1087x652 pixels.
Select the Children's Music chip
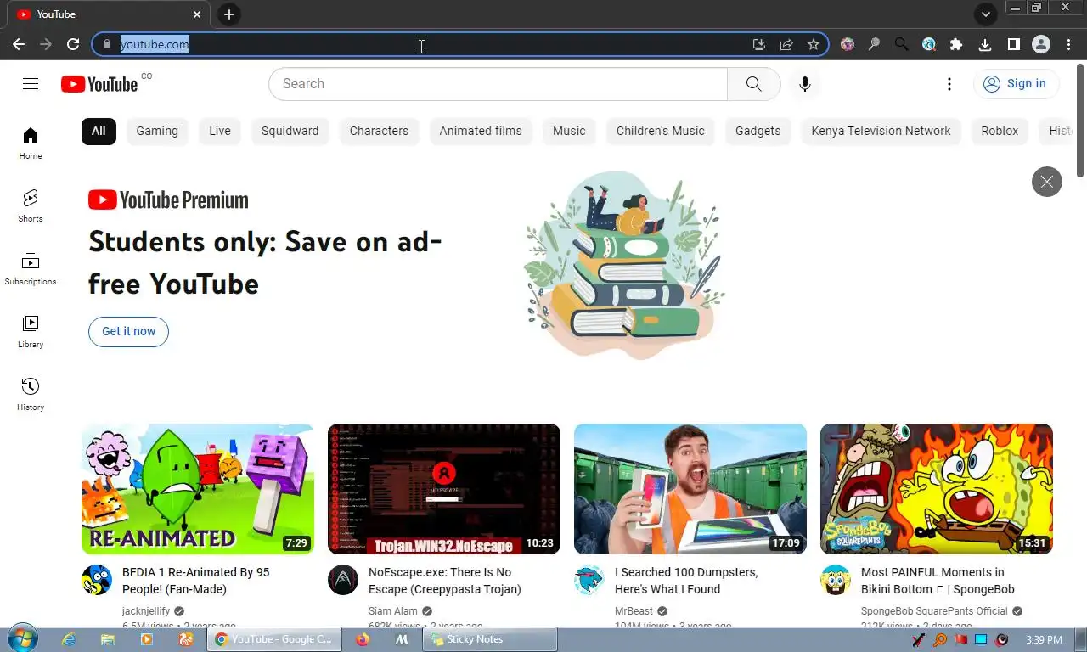point(661,131)
